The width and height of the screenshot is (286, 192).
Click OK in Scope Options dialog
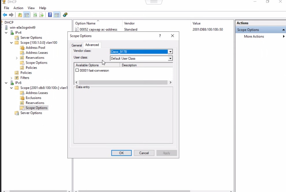(121, 153)
